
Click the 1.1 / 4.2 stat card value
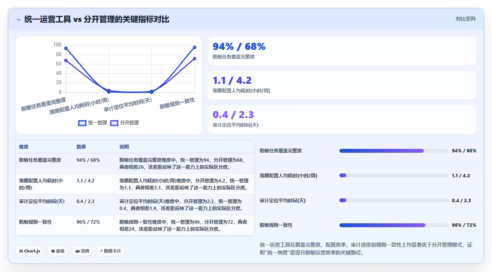pyautogui.click(x=232, y=81)
